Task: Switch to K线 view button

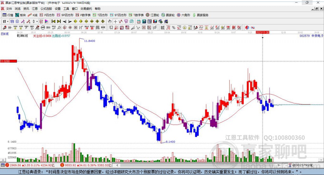Action: (33, 15)
